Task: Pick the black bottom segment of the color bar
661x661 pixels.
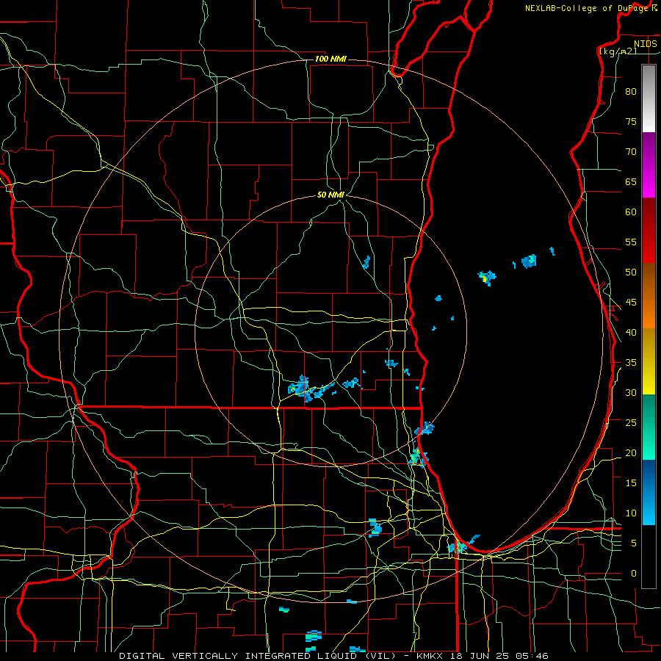Action: (x=649, y=557)
